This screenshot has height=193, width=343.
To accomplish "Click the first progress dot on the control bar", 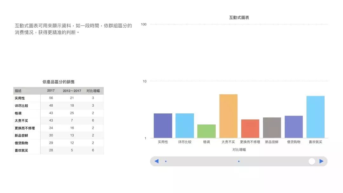I will 166,161.
